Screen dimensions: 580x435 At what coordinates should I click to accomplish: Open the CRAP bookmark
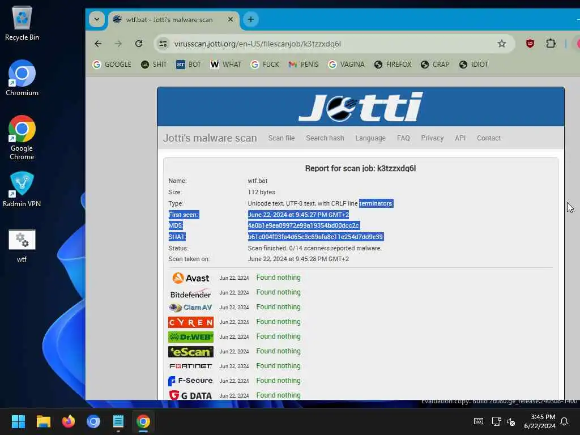(x=435, y=65)
